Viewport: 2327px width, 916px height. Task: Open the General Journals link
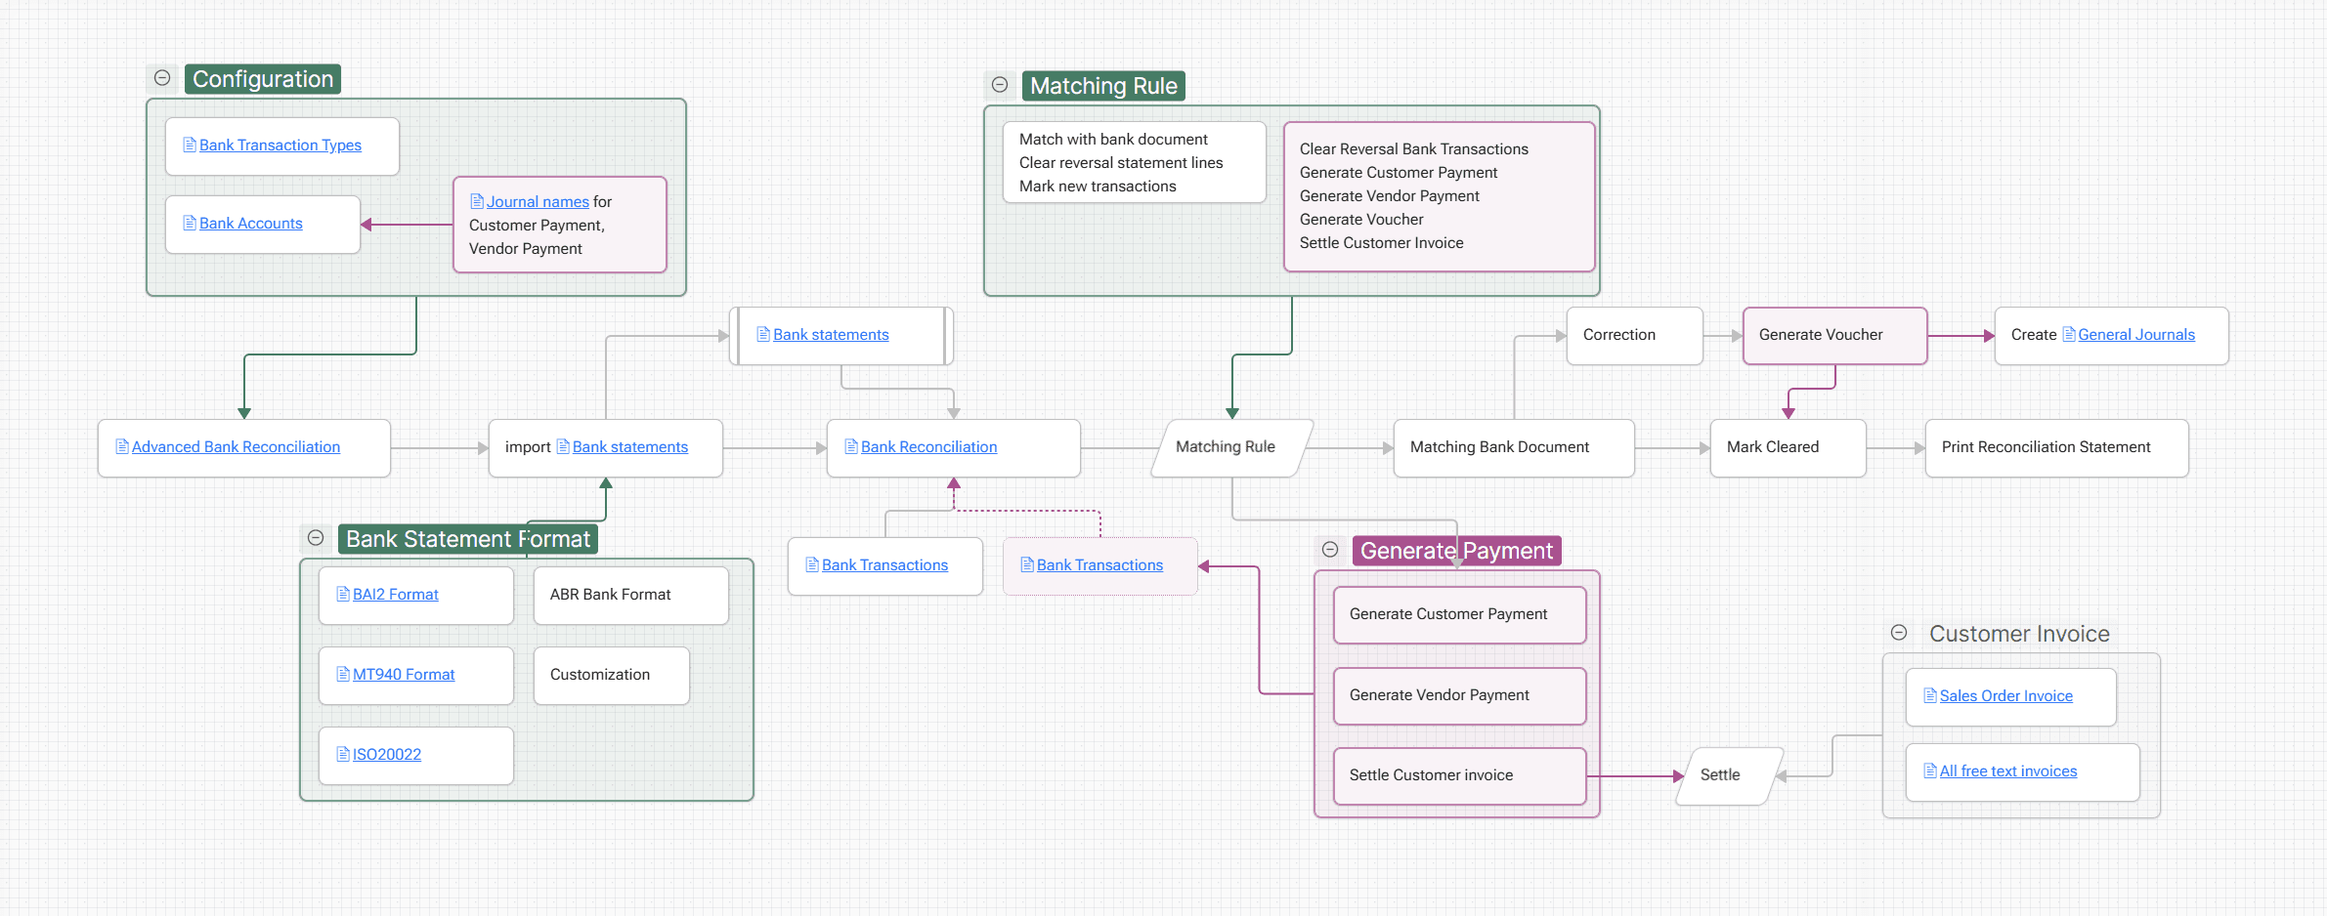(x=2136, y=334)
